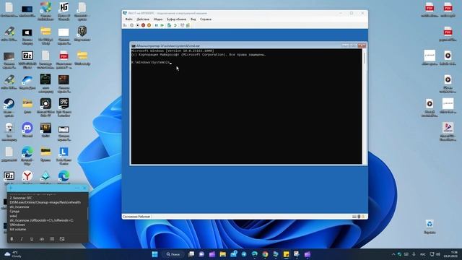Click the Turn Off VM toolbar icon
The image size is (462, 260).
tap(138, 25)
